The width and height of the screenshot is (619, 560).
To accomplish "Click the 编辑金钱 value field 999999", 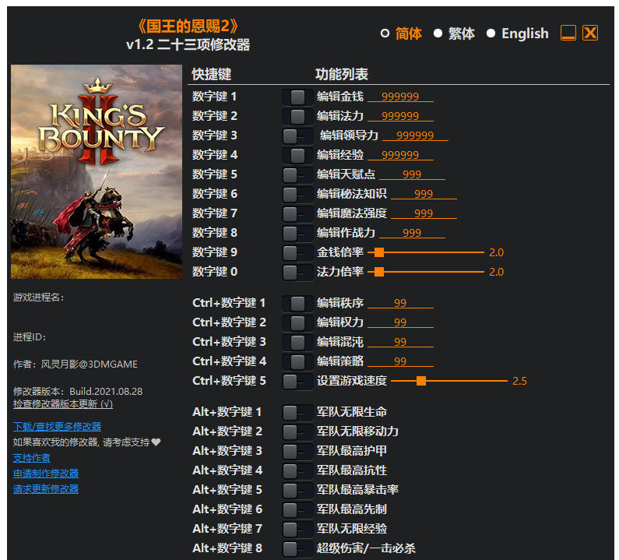I will [x=400, y=97].
